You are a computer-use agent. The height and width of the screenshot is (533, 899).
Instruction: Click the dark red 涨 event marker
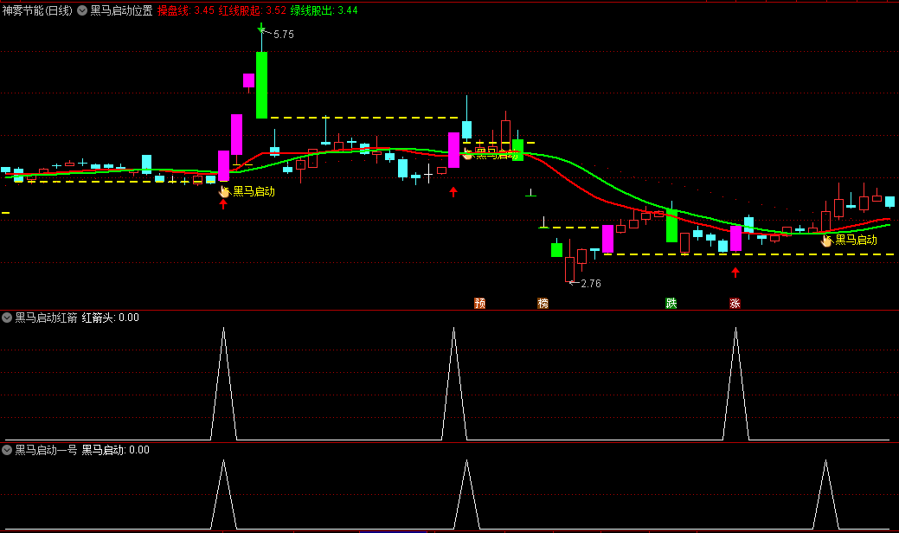(735, 303)
